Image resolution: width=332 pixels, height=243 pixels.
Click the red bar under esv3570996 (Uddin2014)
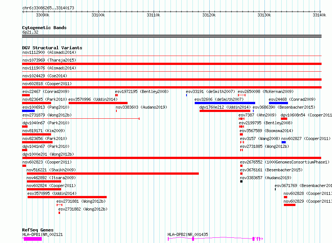[x=98, y=103]
